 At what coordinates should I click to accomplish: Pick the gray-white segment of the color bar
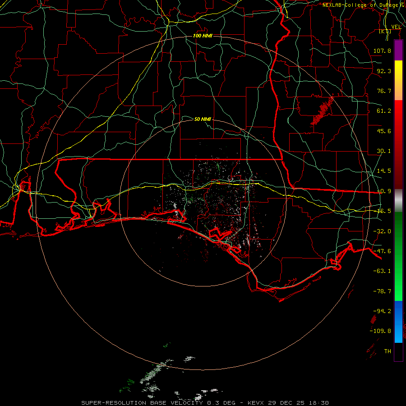(x=398, y=200)
